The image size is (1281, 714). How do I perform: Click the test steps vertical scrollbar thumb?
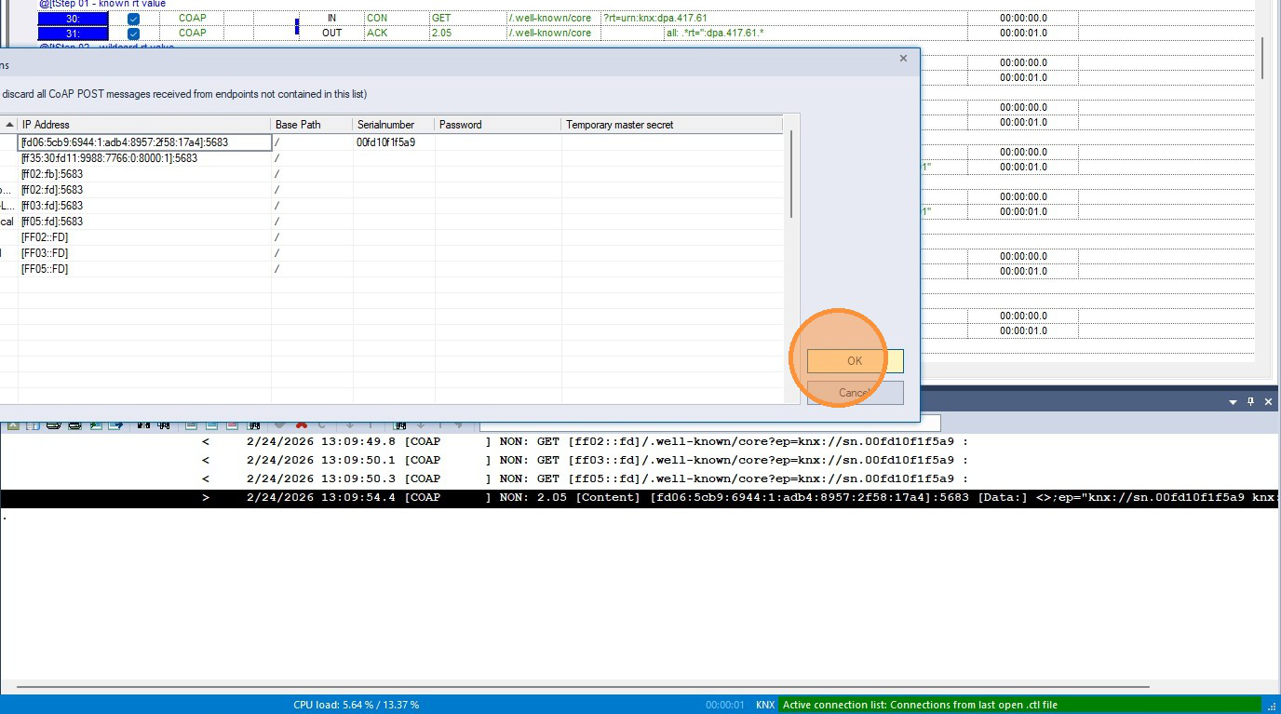pos(1263,58)
